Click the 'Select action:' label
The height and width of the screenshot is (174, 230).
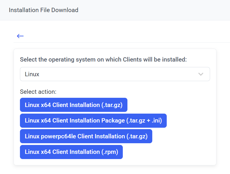[38, 92]
